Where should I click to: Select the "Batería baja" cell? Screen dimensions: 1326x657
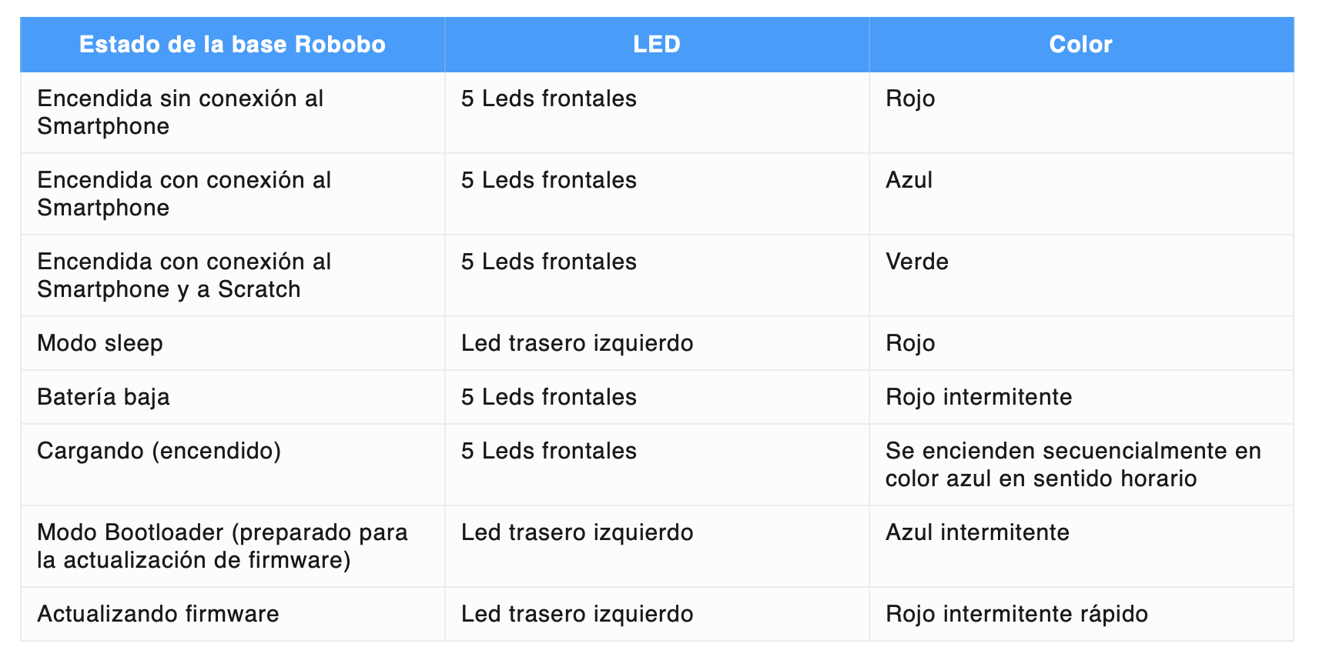click(103, 397)
